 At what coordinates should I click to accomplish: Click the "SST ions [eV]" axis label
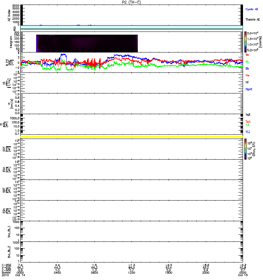[6, 149]
